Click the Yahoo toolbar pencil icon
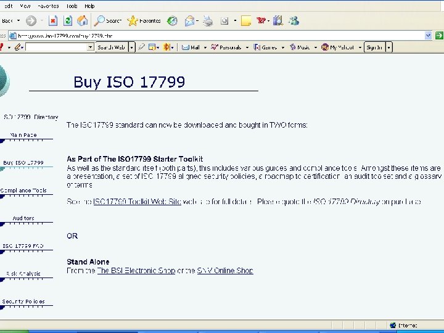The width and height of the screenshot is (444, 333). 18,47
